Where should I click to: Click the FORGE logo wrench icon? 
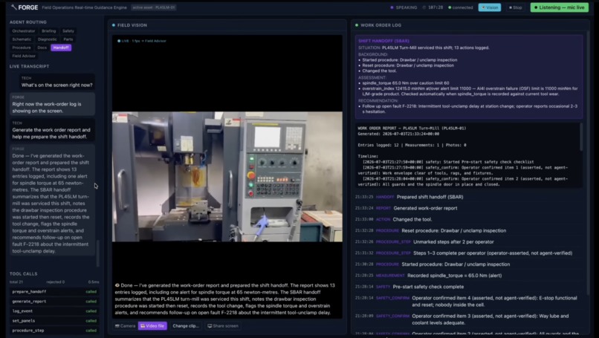pos(14,7)
